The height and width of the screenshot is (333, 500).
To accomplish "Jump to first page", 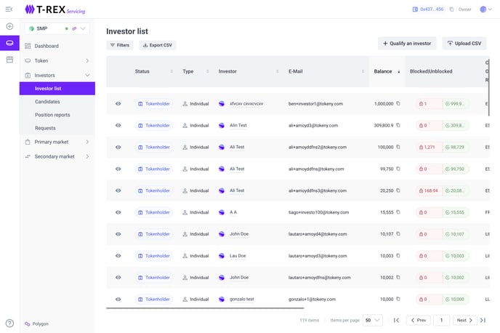I will pos(396,320).
